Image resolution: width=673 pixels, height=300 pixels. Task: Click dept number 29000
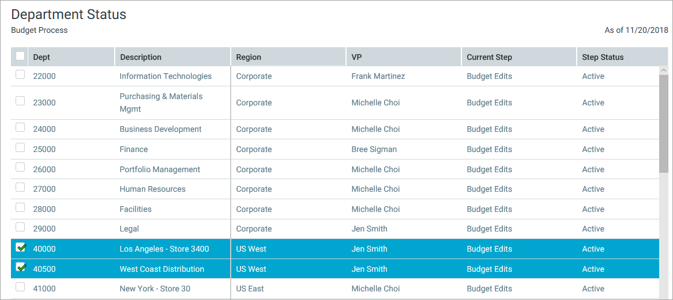[44, 229]
